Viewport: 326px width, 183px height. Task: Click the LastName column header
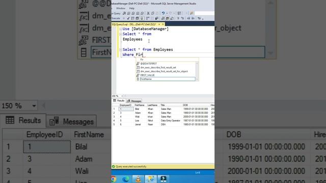[153, 105]
